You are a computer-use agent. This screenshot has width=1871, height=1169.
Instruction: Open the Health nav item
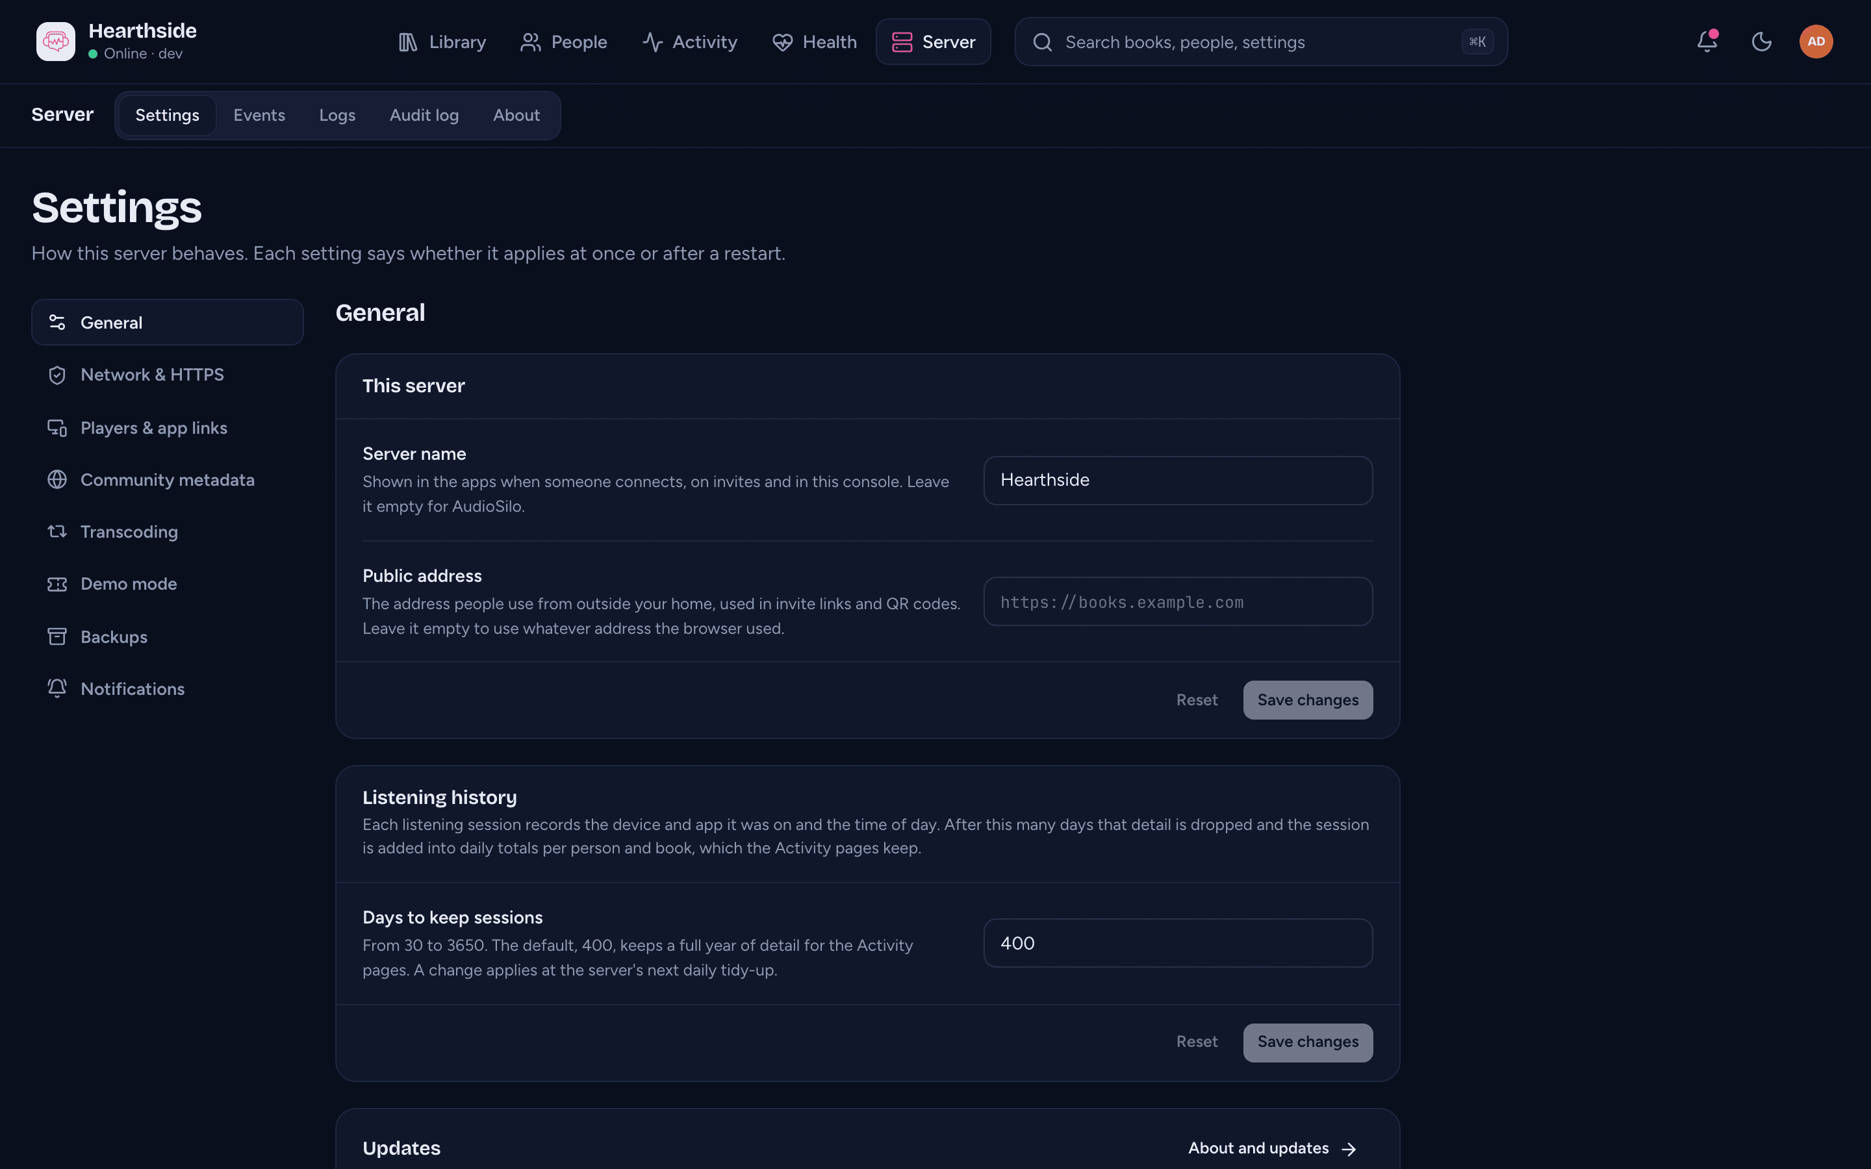[814, 42]
